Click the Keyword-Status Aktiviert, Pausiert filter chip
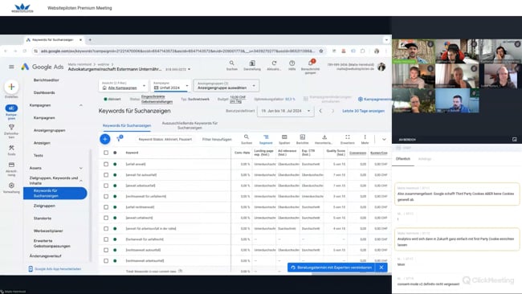 pos(165,139)
